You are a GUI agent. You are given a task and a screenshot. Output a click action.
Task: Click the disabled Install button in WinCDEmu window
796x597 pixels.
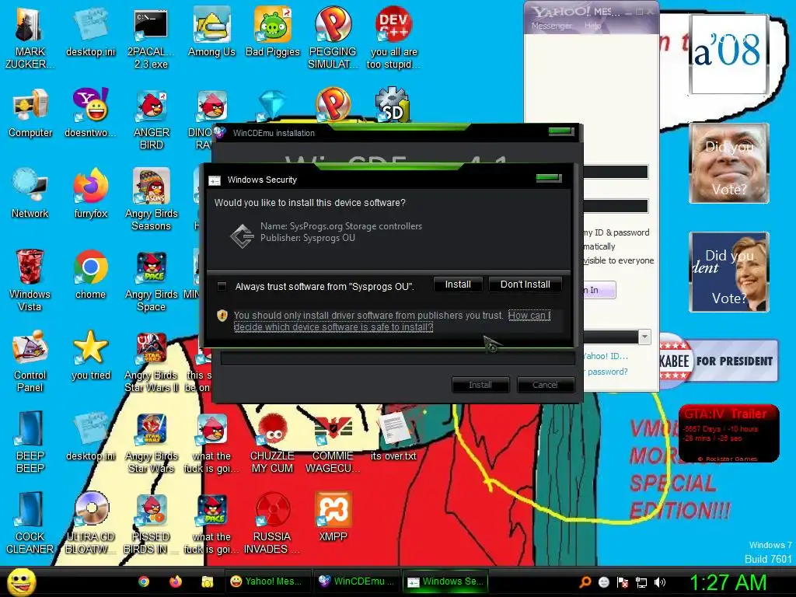coord(480,385)
